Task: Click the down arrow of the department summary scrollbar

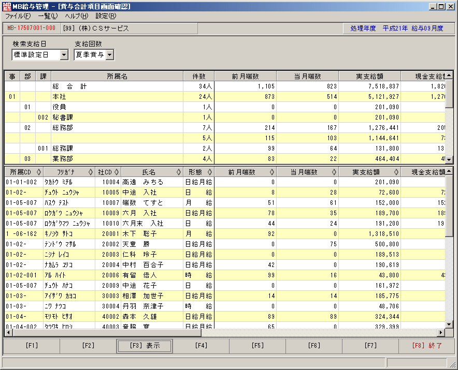Action: (x=449, y=160)
